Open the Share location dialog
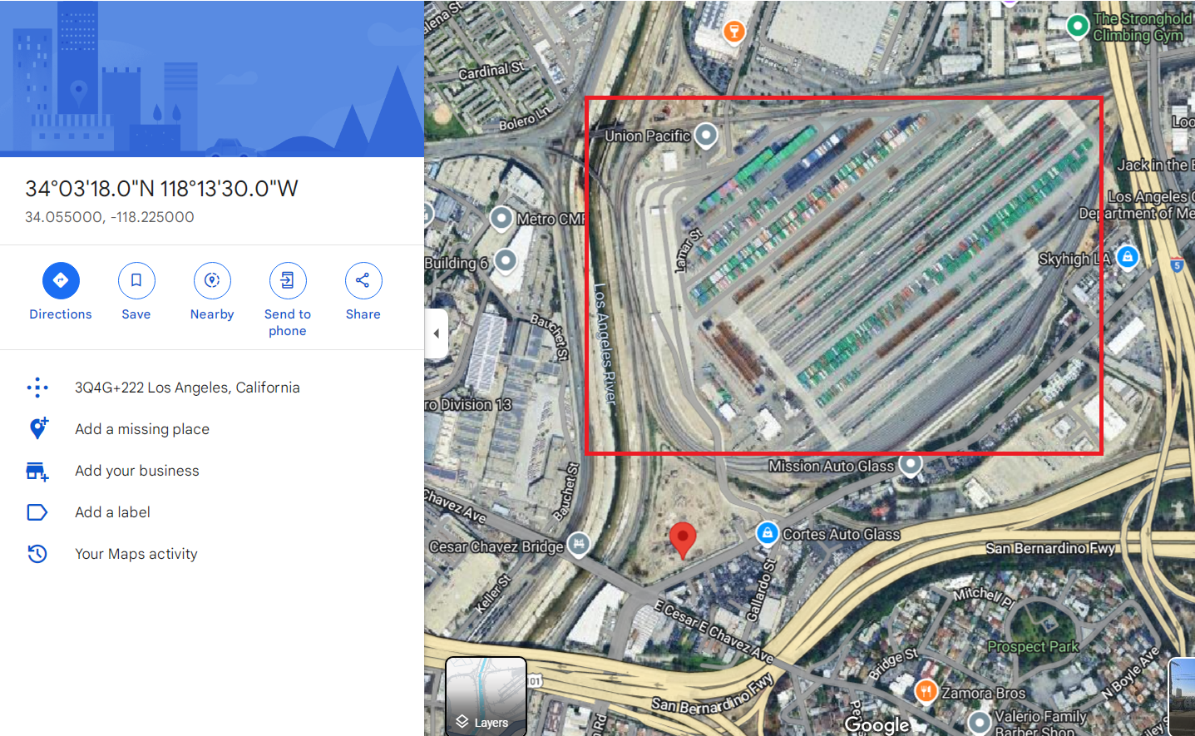 tap(363, 280)
